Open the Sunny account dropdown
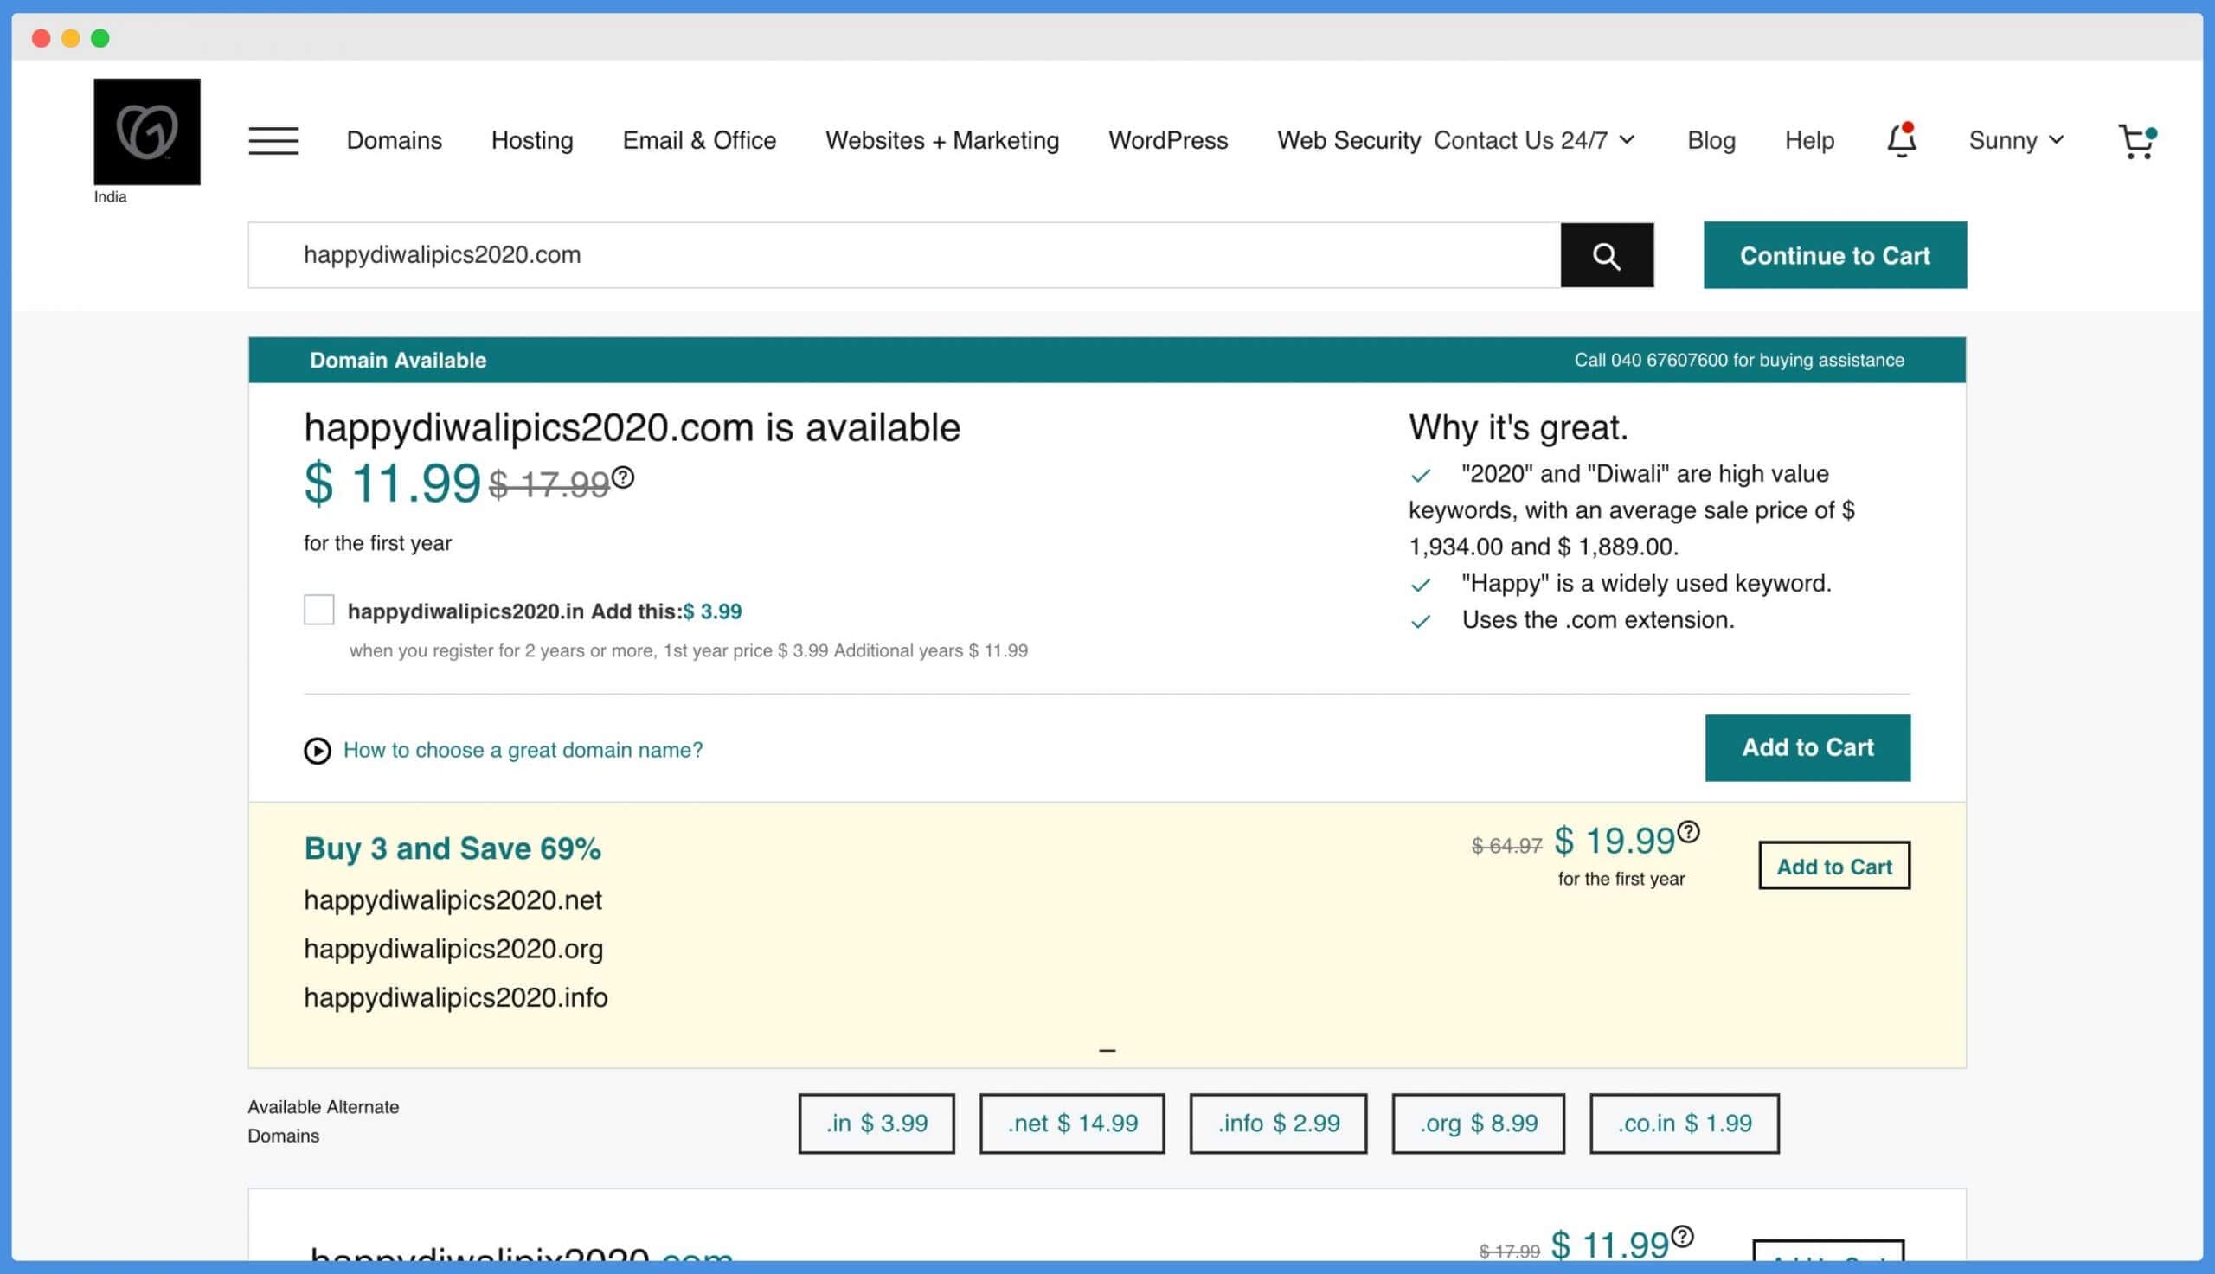The height and width of the screenshot is (1274, 2215). tap(2015, 140)
